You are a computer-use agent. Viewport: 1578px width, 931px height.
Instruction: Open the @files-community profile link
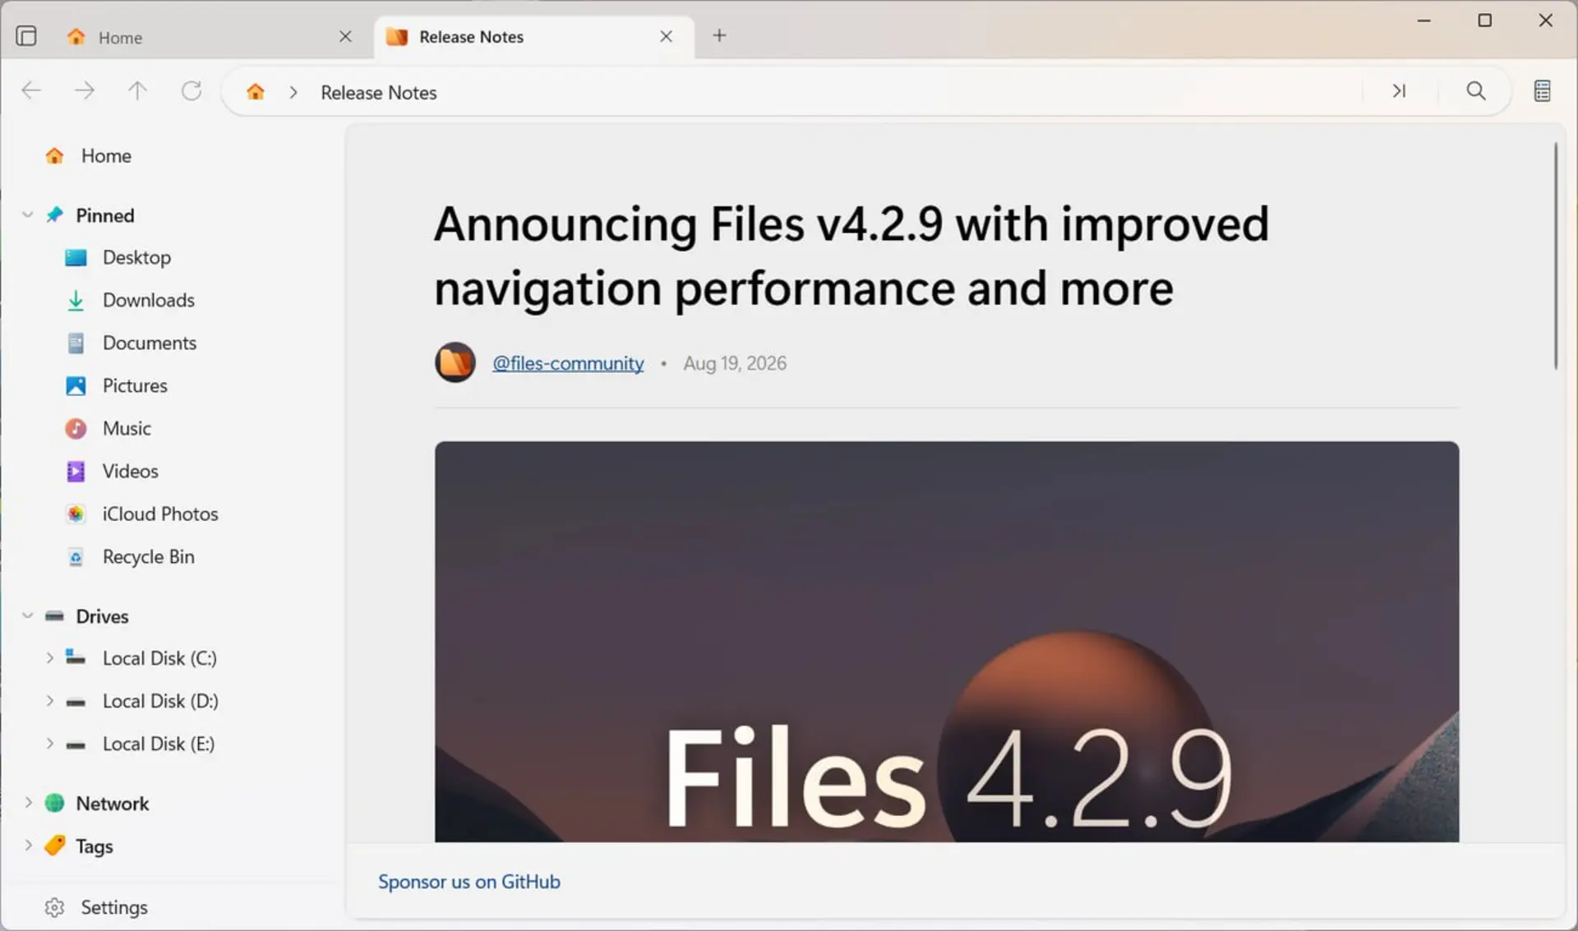pyautogui.click(x=568, y=363)
